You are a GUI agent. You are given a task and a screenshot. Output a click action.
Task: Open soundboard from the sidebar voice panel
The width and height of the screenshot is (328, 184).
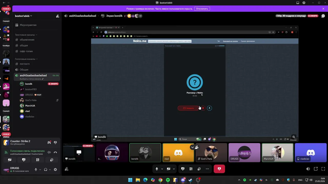pos(52,160)
